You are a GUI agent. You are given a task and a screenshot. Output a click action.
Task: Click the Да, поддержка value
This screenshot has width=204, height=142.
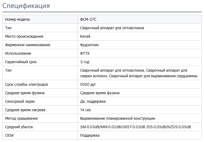[93, 101]
